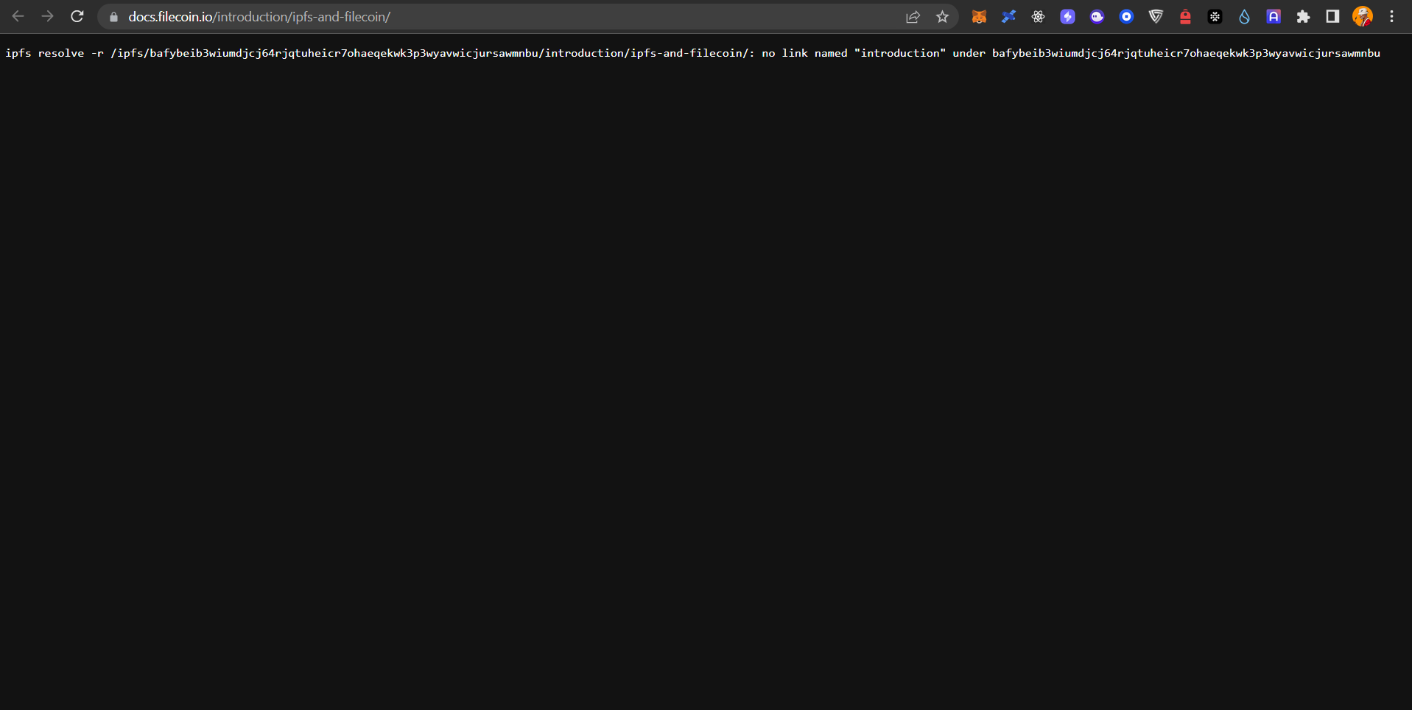This screenshot has width=1412, height=710.
Task: Open the React Developer Tools extension
Action: (1039, 16)
